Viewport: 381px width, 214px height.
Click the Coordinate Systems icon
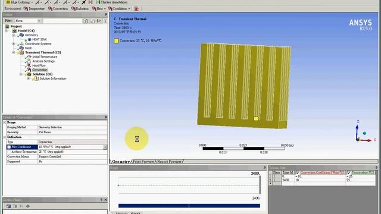pyautogui.click(x=21, y=44)
